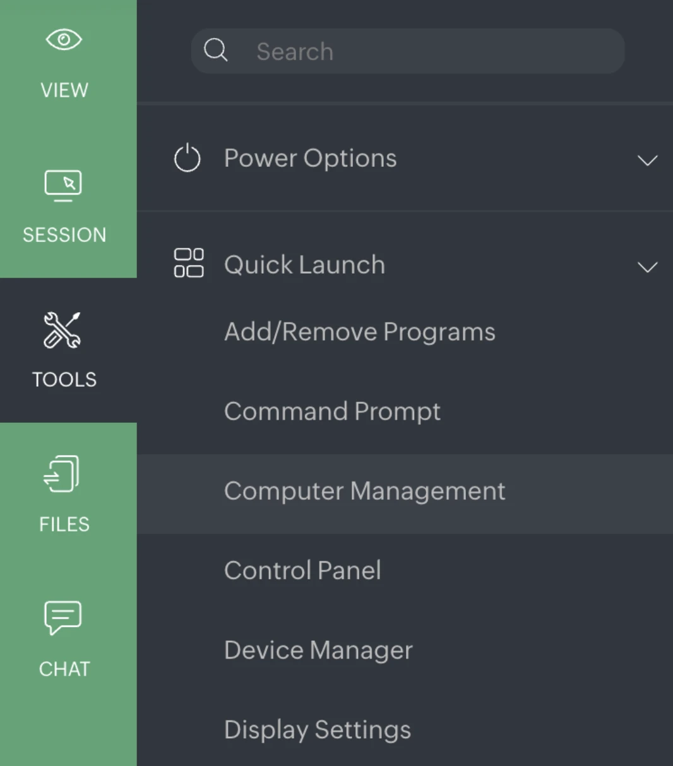Click the monitor Session icon
Viewport: 673px width, 766px height.
pyautogui.click(x=64, y=185)
